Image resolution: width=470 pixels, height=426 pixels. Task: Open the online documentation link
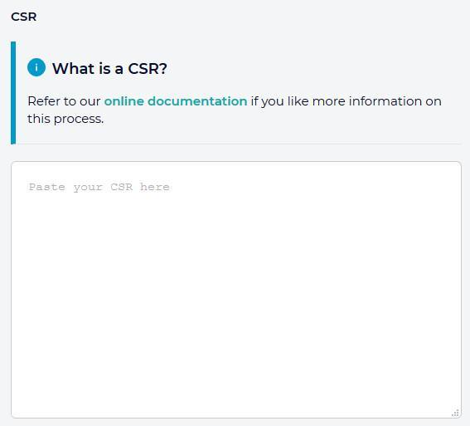[176, 101]
